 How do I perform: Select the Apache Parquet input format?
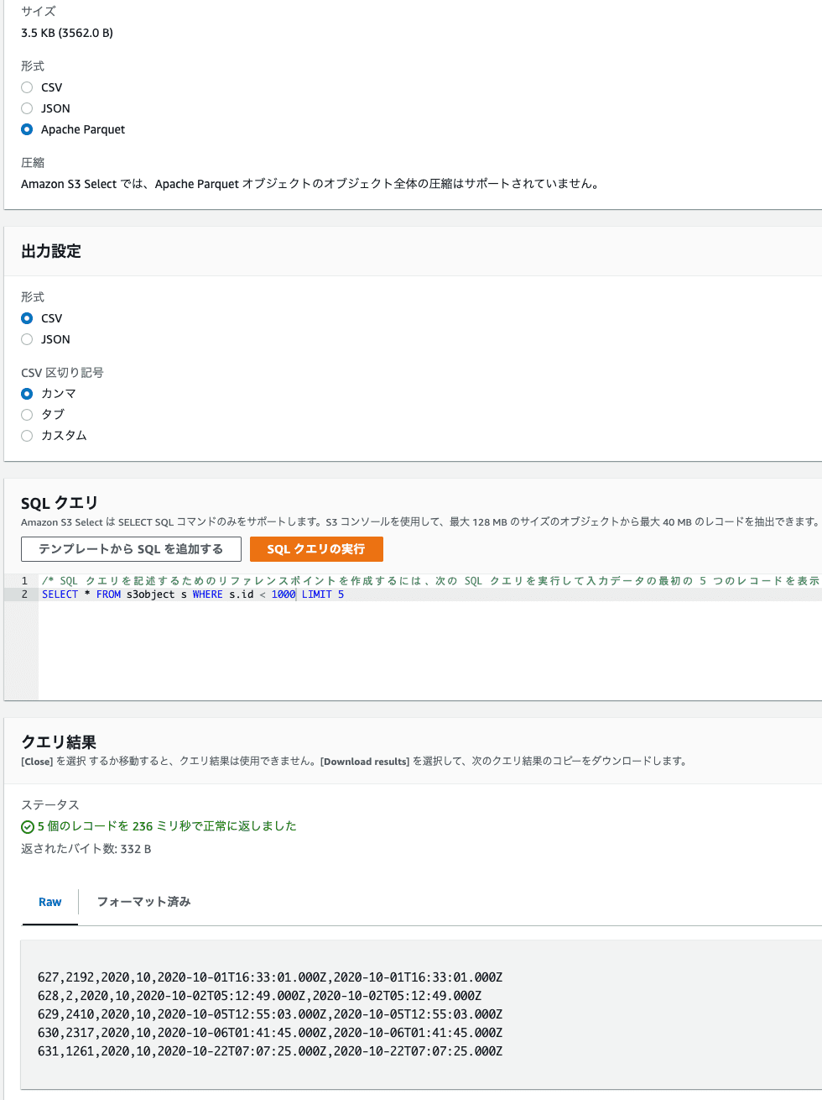pos(27,129)
